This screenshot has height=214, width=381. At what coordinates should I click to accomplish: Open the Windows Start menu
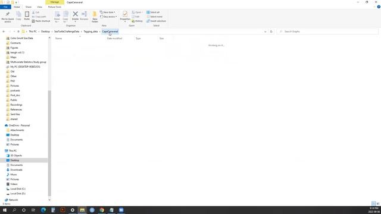[5, 210]
